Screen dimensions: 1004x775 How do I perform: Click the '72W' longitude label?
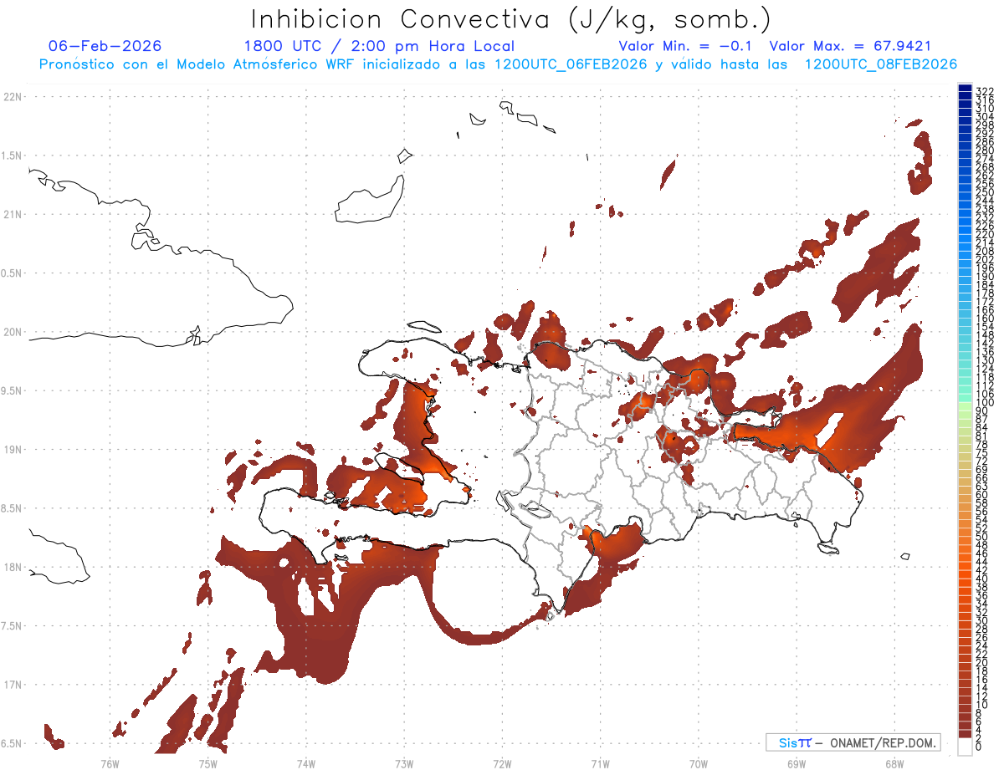pos(502,762)
